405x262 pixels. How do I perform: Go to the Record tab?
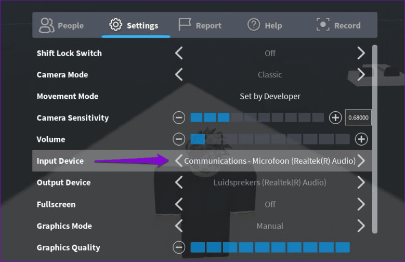338,25
